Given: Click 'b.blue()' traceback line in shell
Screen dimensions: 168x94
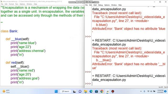Looking at the screenshot, I should pyautogui.click(x=102, y=25).
